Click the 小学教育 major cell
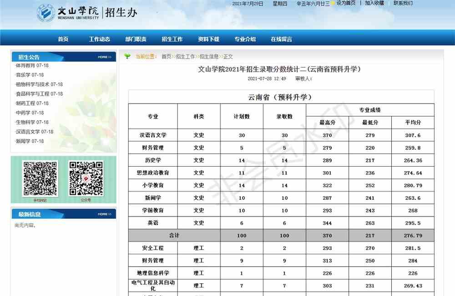The image size is (455, 296). pos(153,185)
